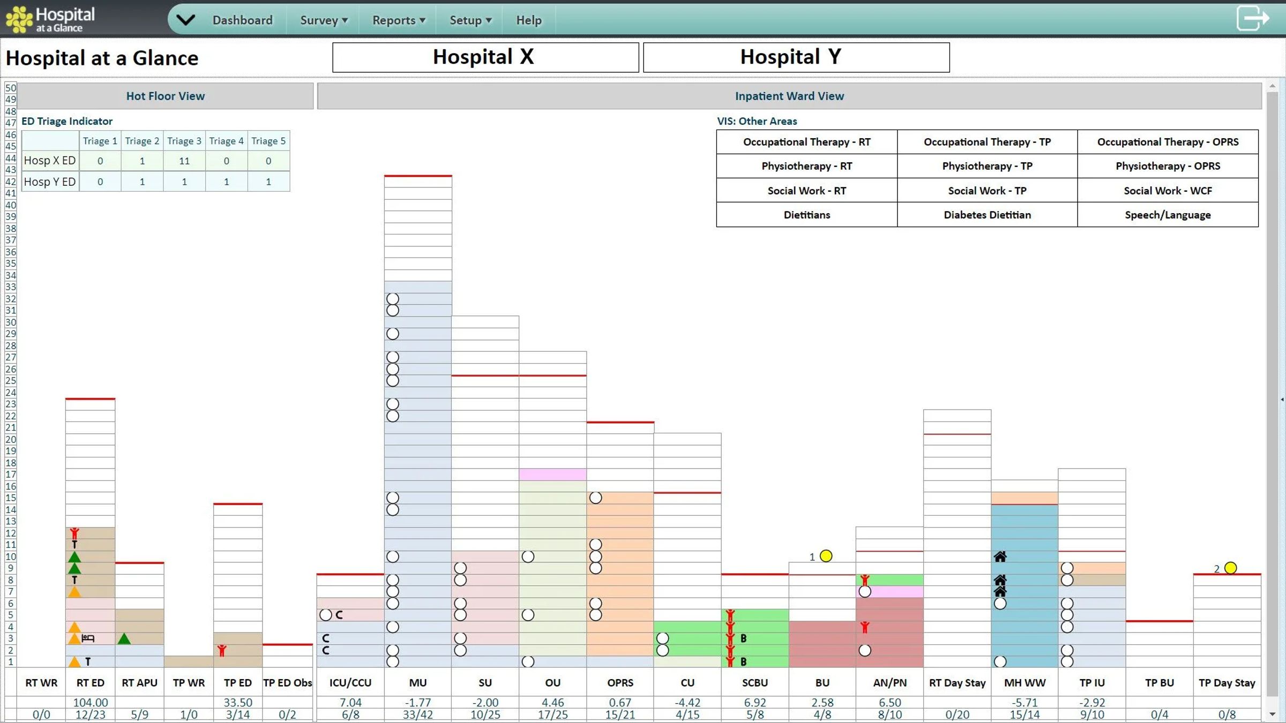Viewport: 1286px width, 723px height.
Task: Click the yellow circle above BU column
Action: [826, 556]
